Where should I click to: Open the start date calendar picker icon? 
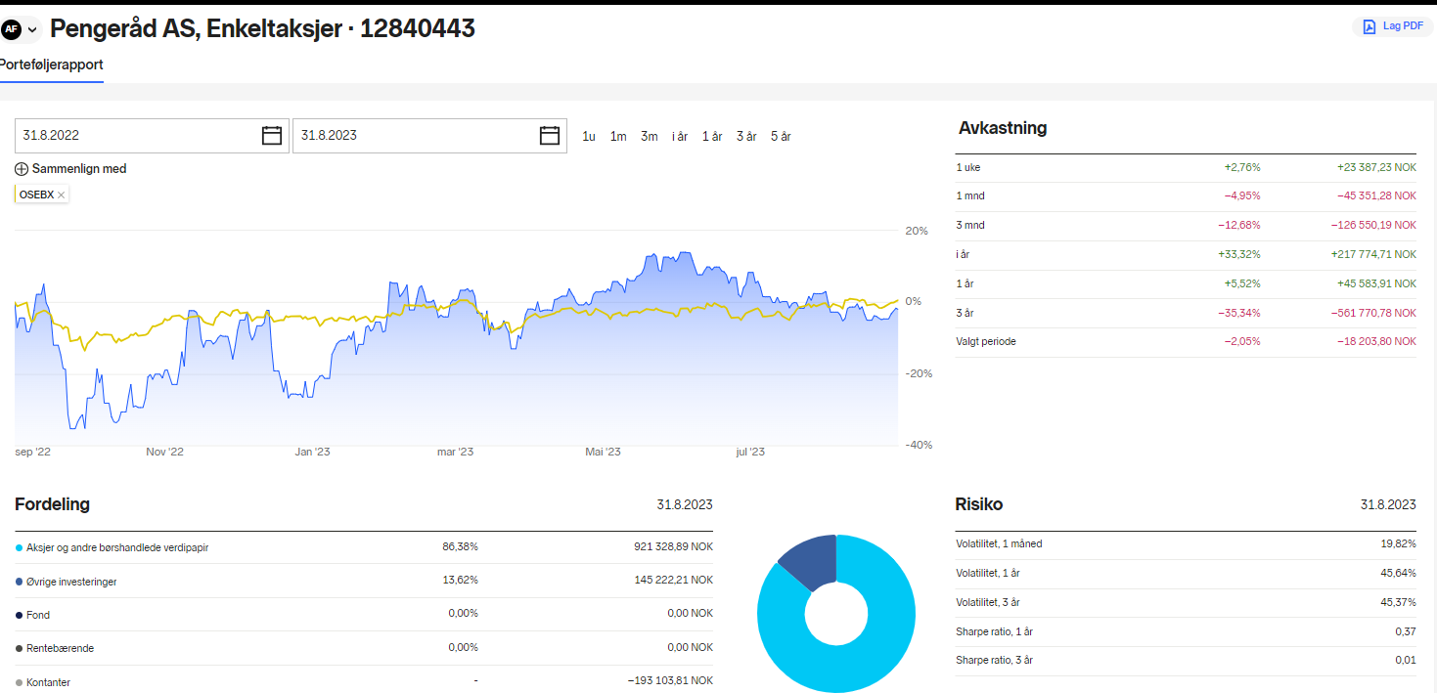tap(272, 136)
